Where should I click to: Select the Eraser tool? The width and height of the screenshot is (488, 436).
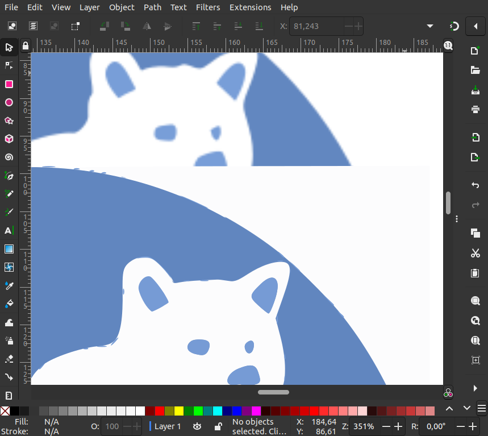[9, 359]
